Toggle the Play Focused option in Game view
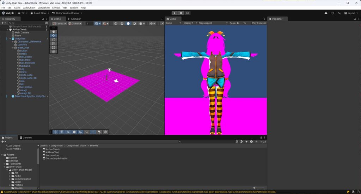 (259, 23)
